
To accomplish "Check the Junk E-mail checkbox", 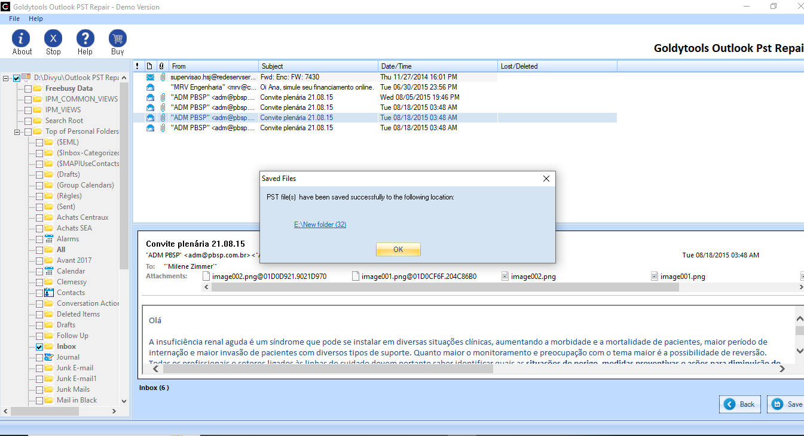I will click(39, 368).
